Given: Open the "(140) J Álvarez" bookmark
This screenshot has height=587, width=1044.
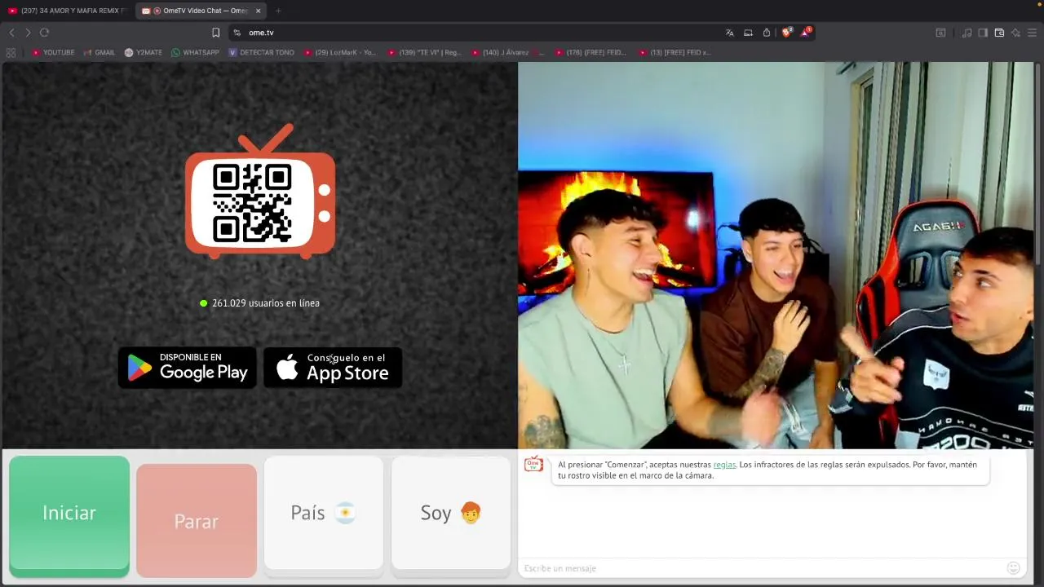Looking at the screenshot, I should tap(507, 52).
